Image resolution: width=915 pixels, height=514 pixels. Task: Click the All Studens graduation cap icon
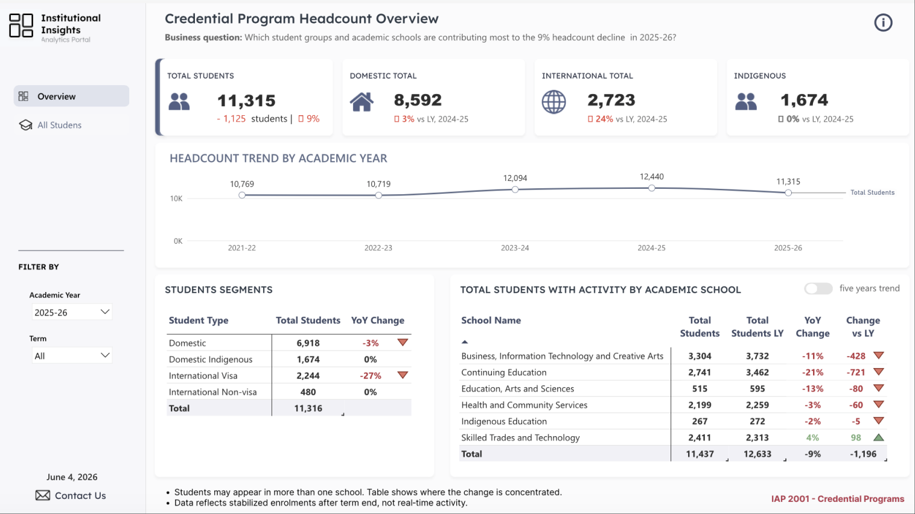26,125
